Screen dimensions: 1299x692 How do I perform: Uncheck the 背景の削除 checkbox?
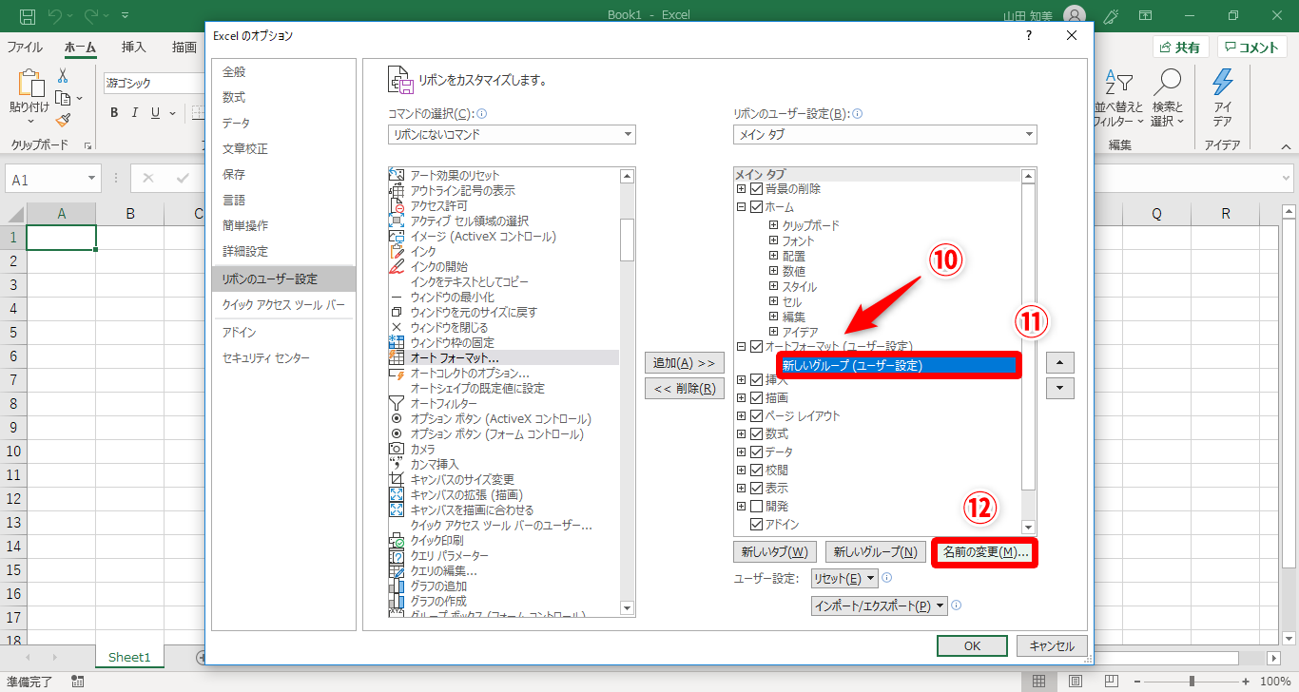(756, 189)
